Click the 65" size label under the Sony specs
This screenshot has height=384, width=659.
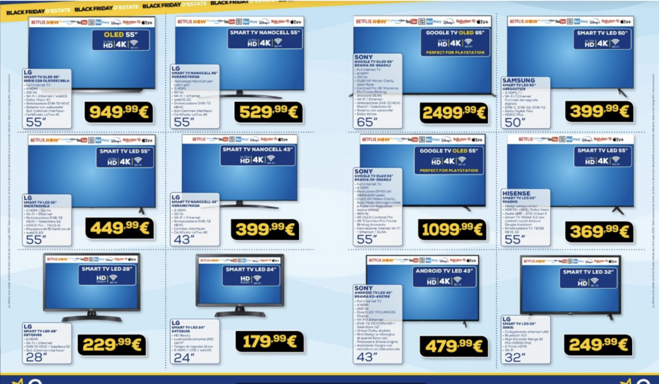coord(366,121)
